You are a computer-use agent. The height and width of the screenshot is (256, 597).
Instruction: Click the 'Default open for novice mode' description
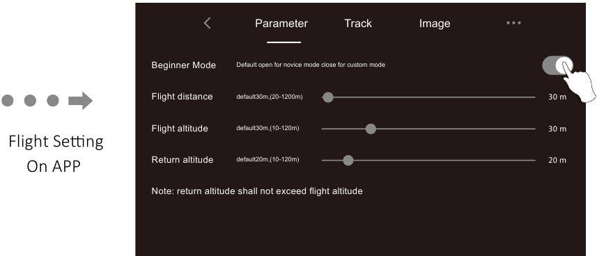click(311, 65)
